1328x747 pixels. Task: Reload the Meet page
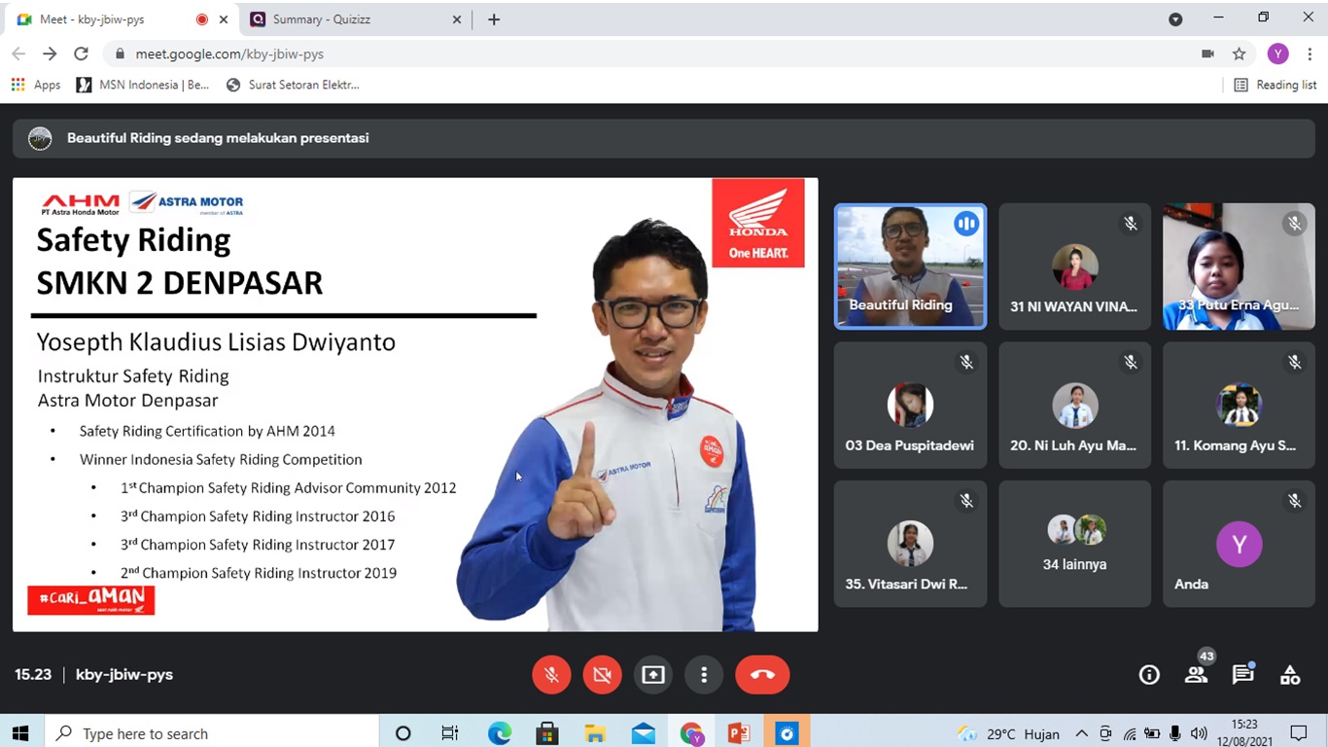tap(82, 54)
